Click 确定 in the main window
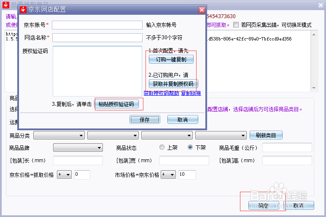Viewport: 326px width, 217px height. (264, 206)
